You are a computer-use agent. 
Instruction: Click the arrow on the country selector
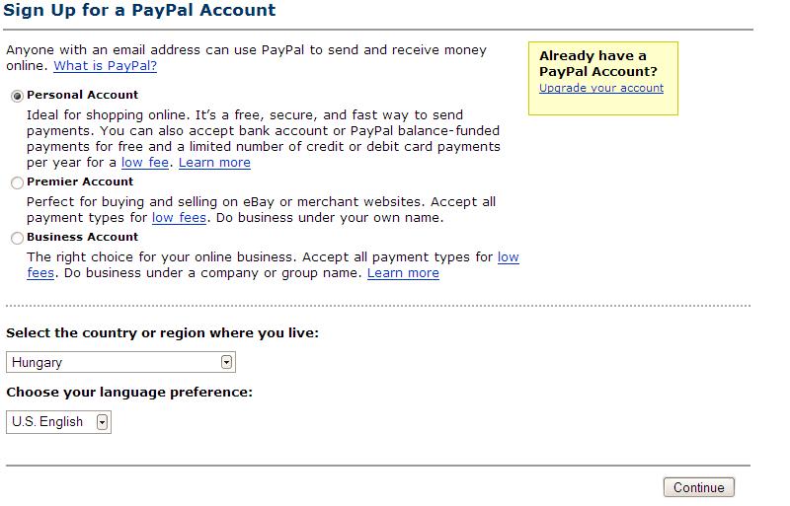pyautogui.click(x=227, y=363)
